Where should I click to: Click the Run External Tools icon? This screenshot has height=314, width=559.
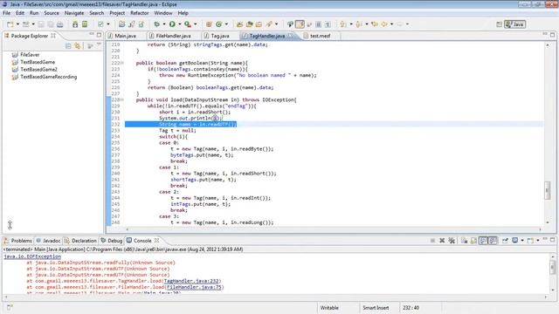click(188, 24)
